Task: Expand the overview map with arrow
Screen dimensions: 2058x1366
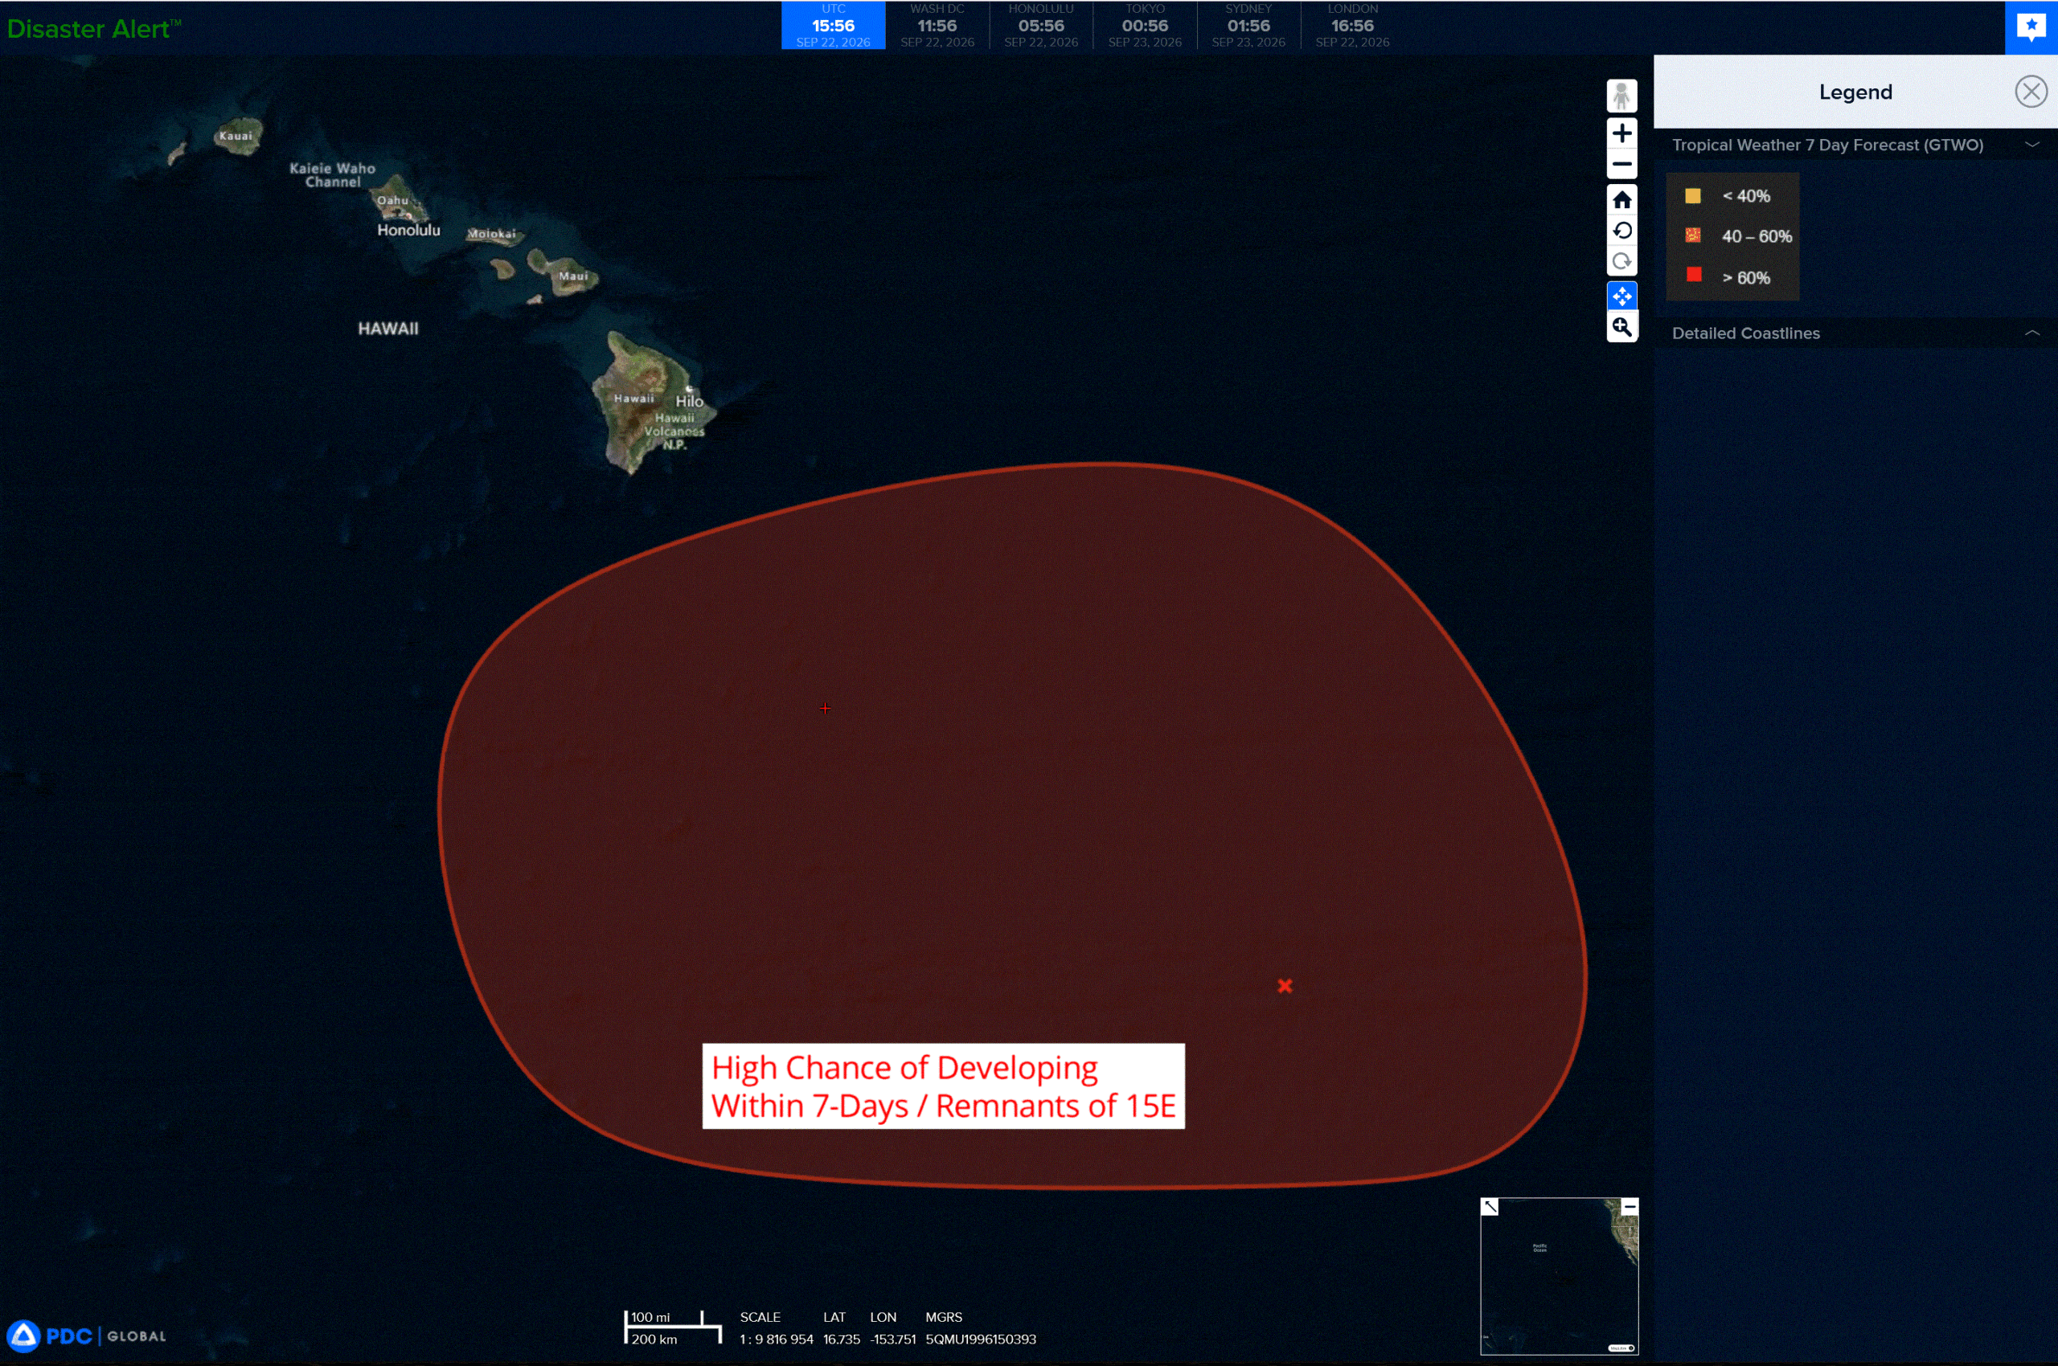Action: point(1490,1207)
